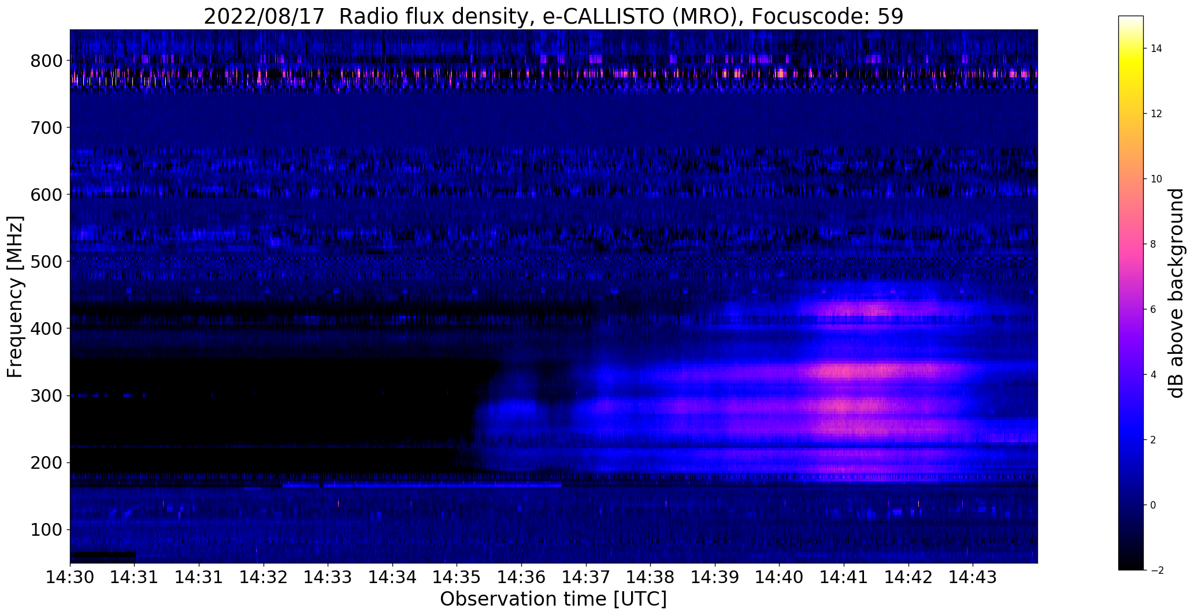This screenshot has width=1194, height=616.
Task: Click the 14:43 time tick label
Action: tap(973, 577)
